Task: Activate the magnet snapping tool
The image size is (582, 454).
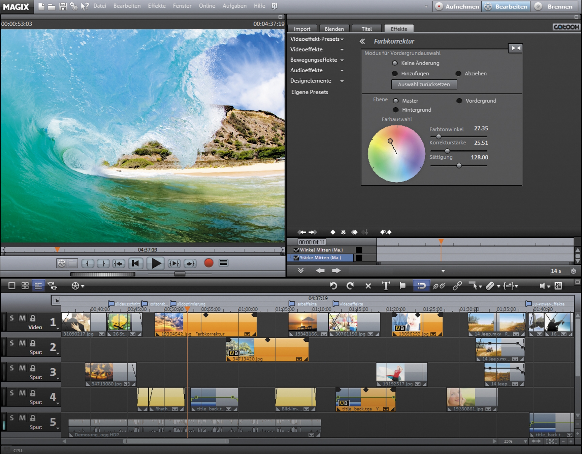Action: 421,286
